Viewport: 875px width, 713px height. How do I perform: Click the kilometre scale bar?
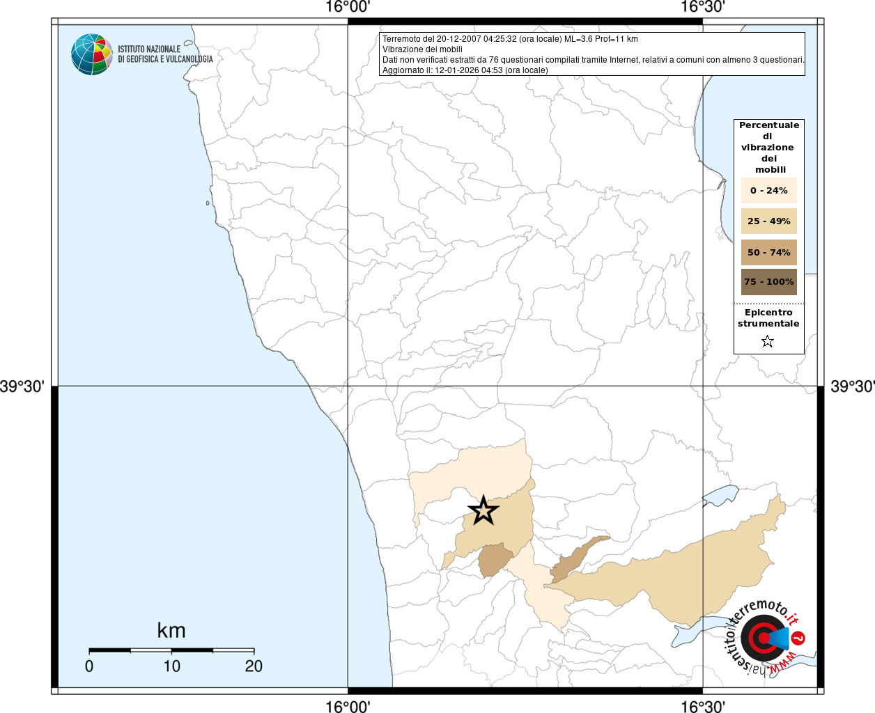pos(171,650)
